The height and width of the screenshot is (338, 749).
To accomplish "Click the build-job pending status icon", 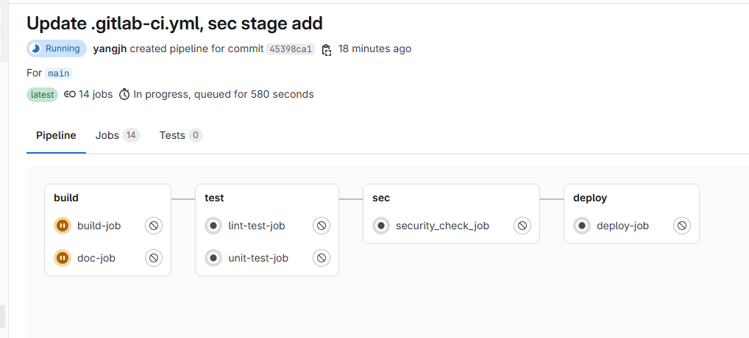I will pyautogui.click(x=63, y=226).
